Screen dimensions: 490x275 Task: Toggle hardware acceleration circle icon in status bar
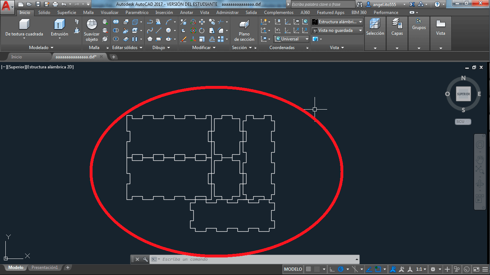pos(466,269)
